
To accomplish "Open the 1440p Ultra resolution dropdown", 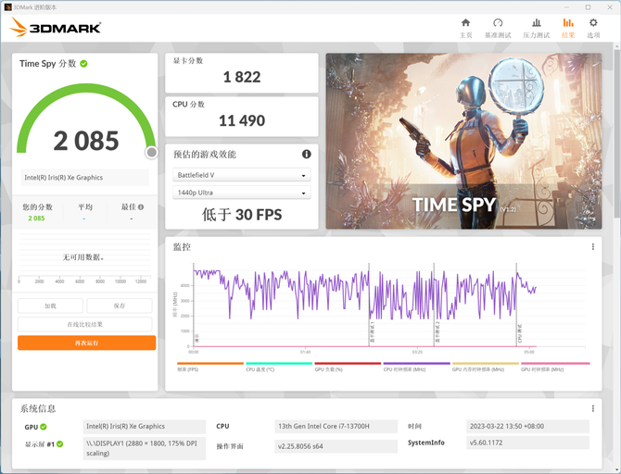I will pos(242,193).
